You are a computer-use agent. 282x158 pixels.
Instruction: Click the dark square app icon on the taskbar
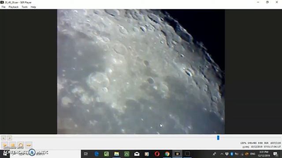pos(187,154)
